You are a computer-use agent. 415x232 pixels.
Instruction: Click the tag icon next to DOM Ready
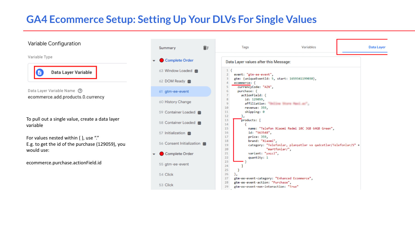[x=189, y=81]
